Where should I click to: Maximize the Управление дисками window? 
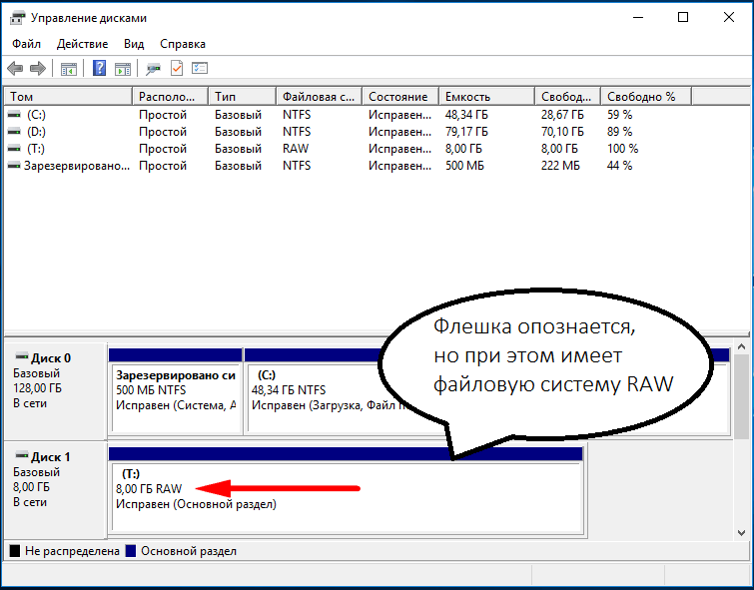point(683,18)
